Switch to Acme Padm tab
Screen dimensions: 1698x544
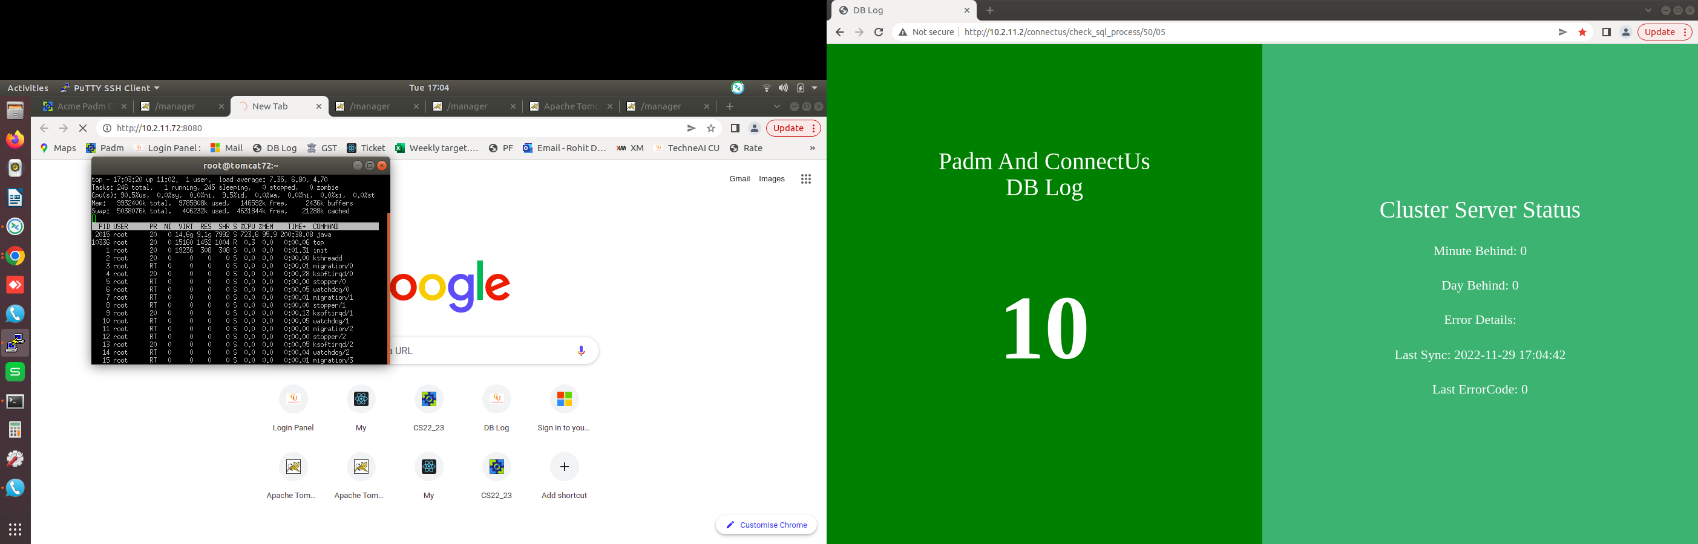coord(84,106)
